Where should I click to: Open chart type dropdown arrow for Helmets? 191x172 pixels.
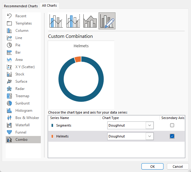pos(150,136)
